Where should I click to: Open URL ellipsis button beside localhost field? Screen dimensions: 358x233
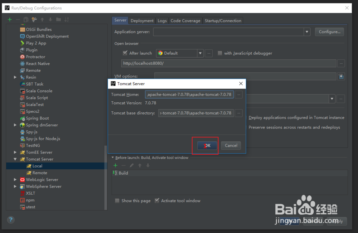click(x=341, y=63)
